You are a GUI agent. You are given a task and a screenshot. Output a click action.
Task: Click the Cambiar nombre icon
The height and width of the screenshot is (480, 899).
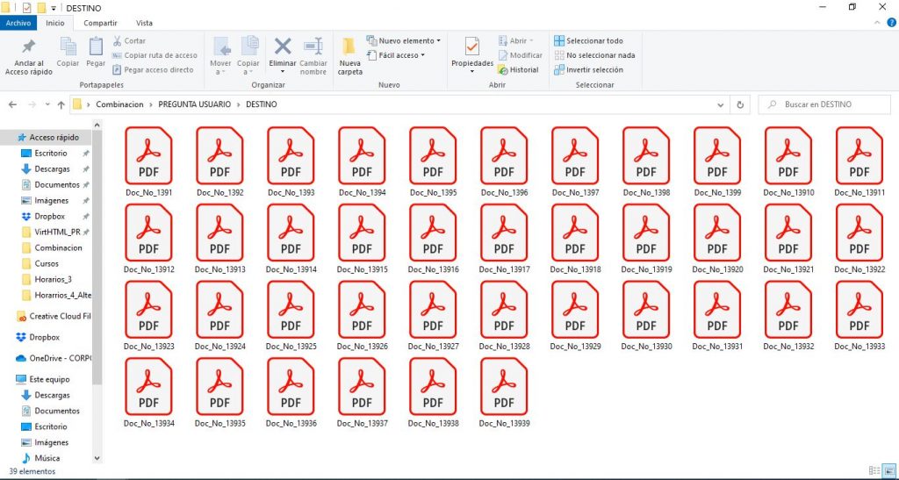coord(313,47)
